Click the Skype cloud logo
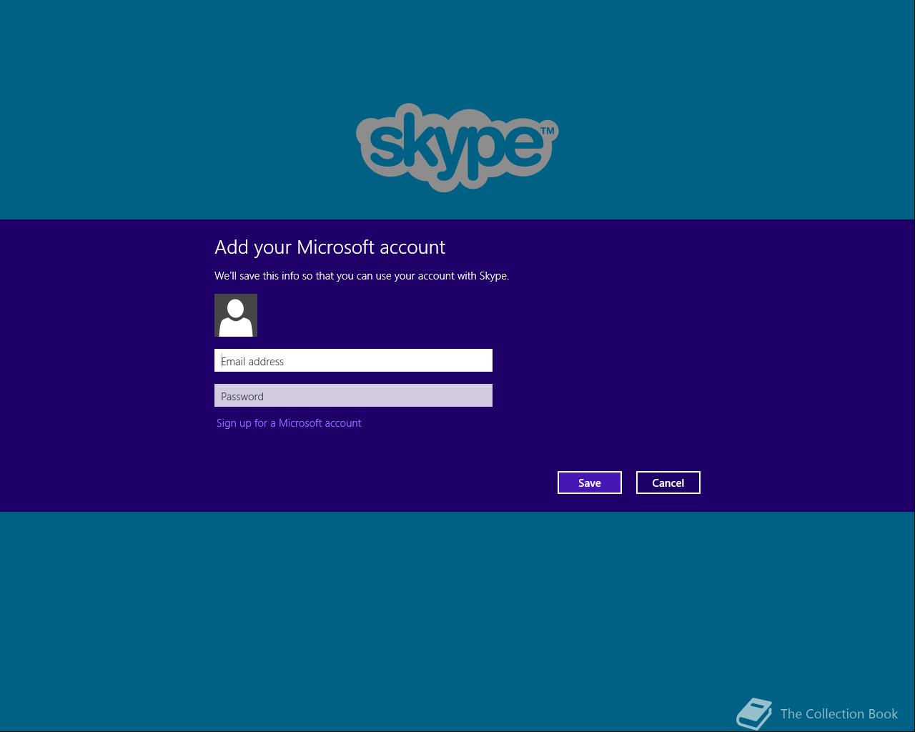This screenshot has height=732, width=915. pyautogui.click(x=457, y=147)
